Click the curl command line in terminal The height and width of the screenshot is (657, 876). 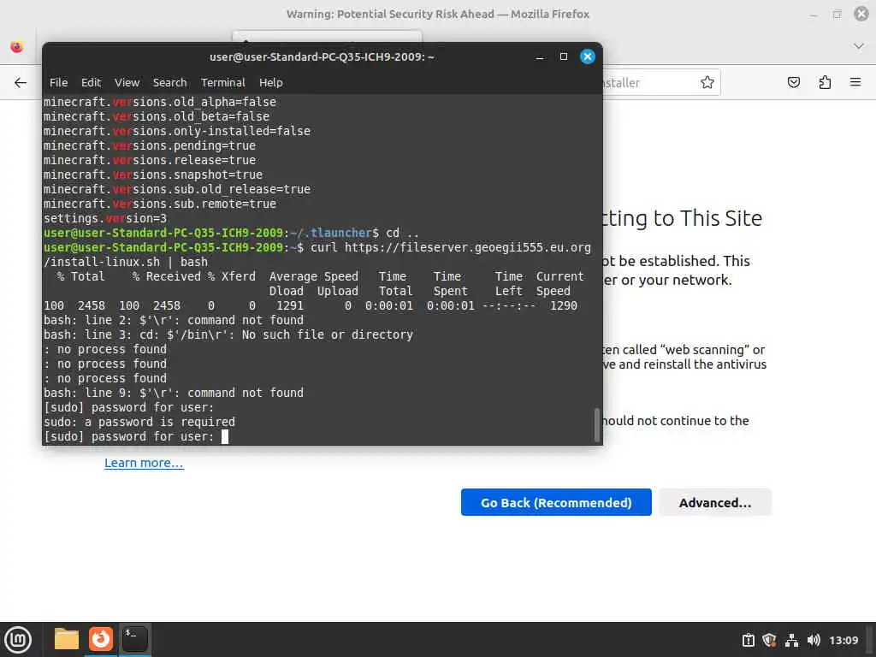pyautogui.click(x=317, y=255)
